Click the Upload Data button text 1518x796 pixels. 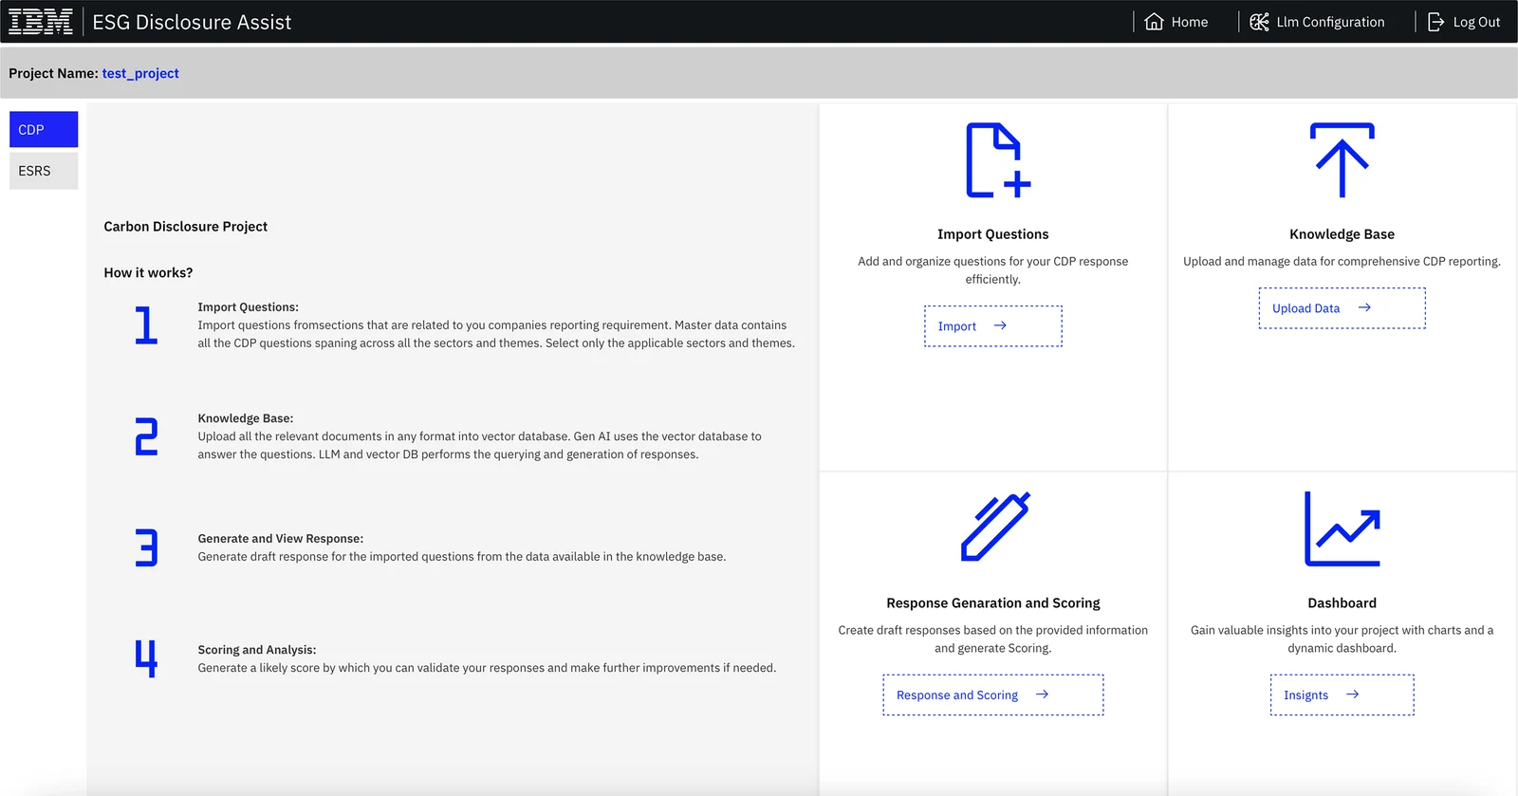(1305, 308)
